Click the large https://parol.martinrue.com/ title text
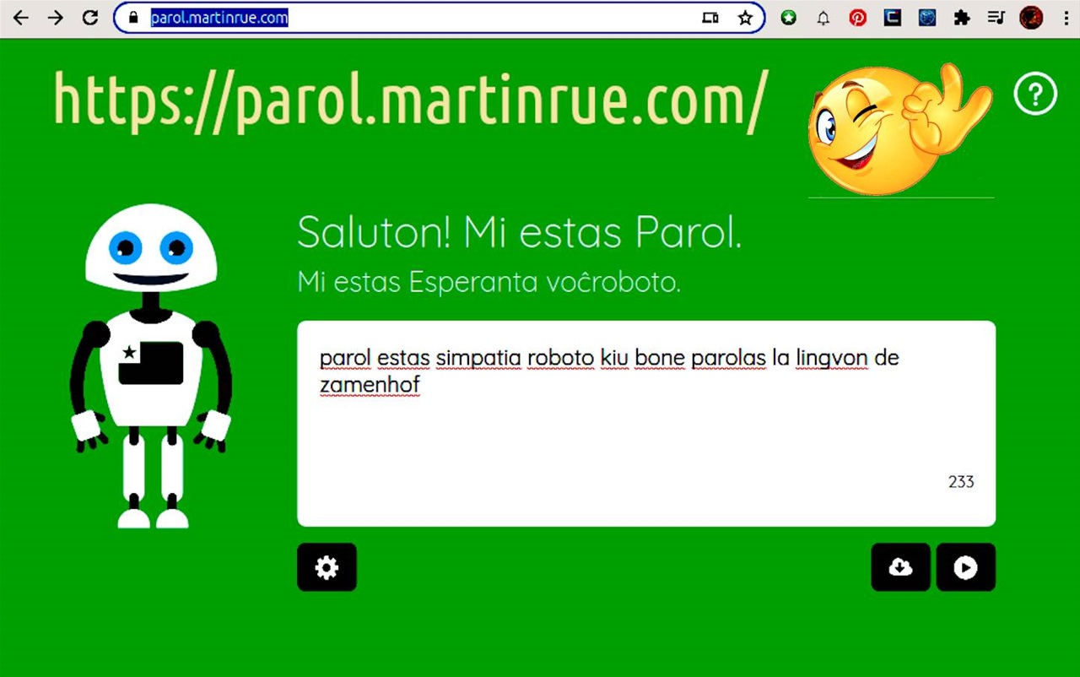Viewport: 1080px width, 677px height. 411,101
